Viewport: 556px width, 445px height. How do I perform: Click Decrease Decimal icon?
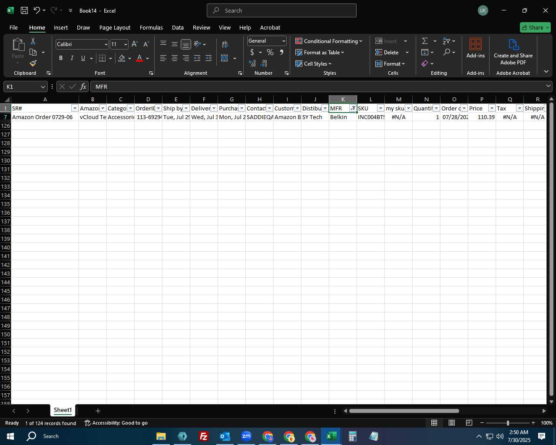pos(264,63)
